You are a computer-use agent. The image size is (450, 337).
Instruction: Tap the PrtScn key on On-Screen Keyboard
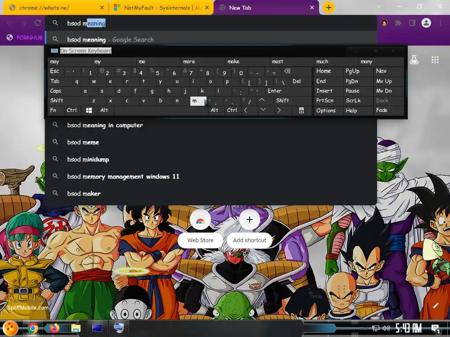pos(328,100)
